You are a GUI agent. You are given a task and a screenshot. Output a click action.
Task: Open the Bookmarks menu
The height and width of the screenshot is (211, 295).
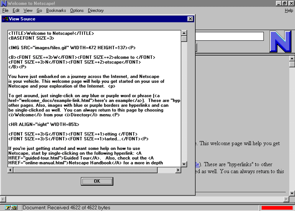56,11
